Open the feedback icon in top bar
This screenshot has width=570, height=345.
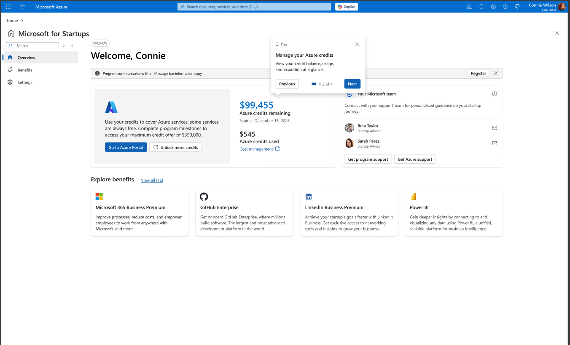click(x=517, y=7)
